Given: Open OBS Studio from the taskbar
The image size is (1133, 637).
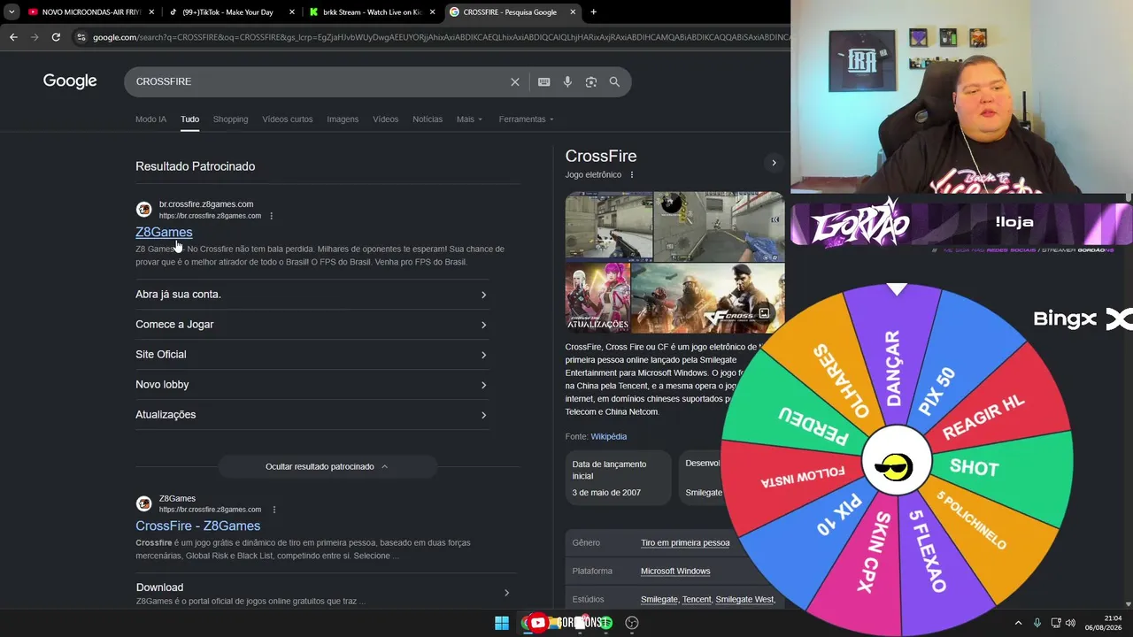Looking at the screenshot, I should pos(632,623).
